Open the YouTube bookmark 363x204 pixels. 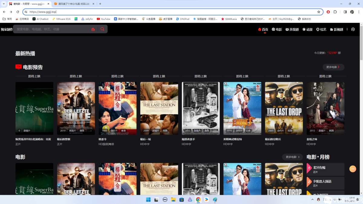click(103, 19)
